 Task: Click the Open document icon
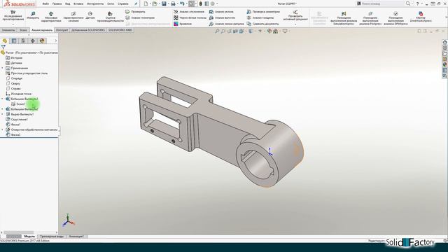click(155, 3)
